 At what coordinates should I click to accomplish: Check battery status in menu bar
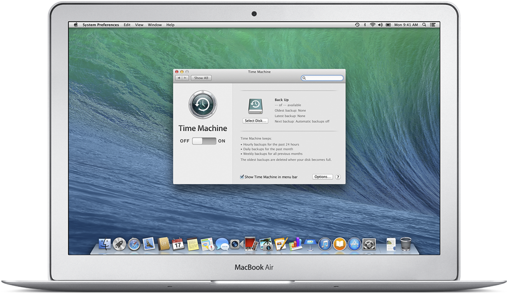388,25
